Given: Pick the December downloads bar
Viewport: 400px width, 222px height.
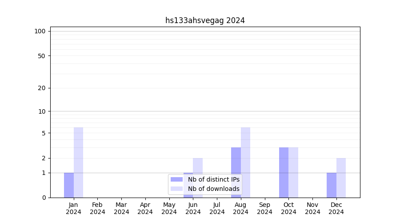Looking at the screenshot, I should 341,178.
